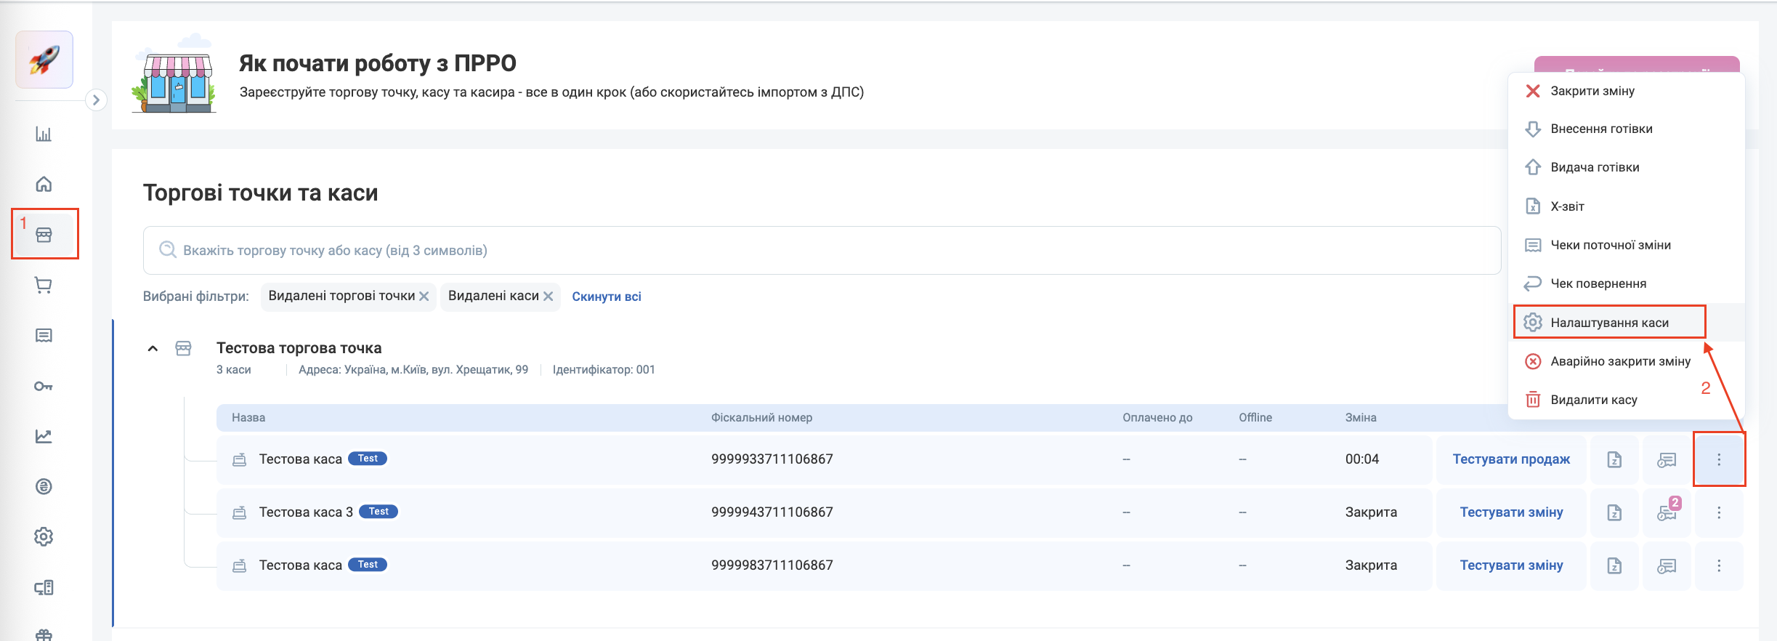Viewport: 1777px width, 641px height.
Task: Collapse the Тестова торгова точка group
Action: tap(153, 349)
